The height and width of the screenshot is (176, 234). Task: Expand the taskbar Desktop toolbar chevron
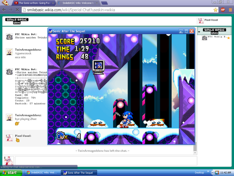[x=208, y=171]
